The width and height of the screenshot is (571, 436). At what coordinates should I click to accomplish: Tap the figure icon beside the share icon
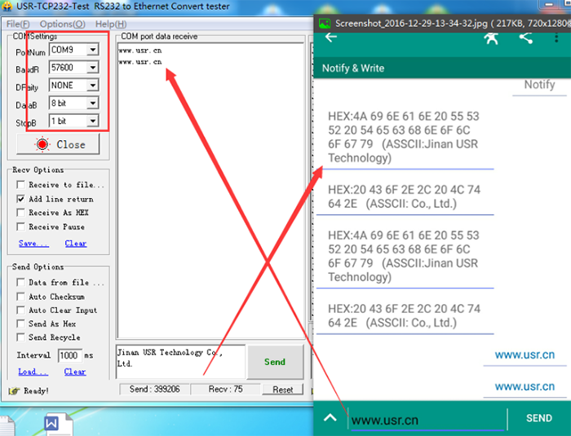[x=490, y=37]
